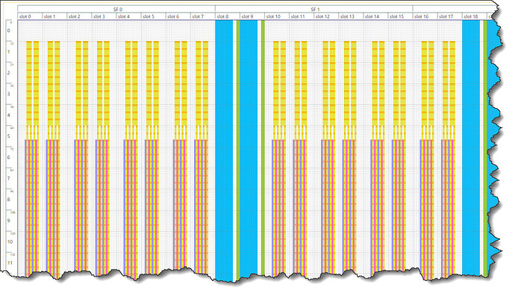The image size is (515, 295).
Task: Click the slot 11 column header
Action: (302, 16)
